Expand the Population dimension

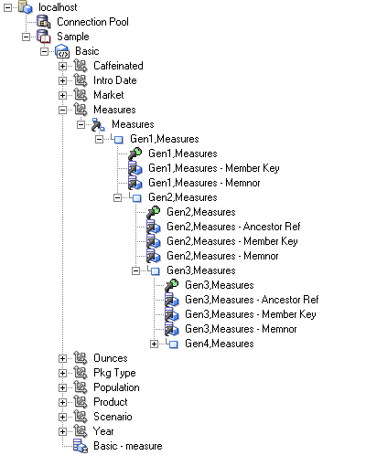62,387
